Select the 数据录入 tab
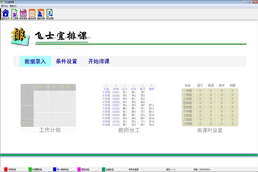258x172 pixels. [x=35, y=61]
